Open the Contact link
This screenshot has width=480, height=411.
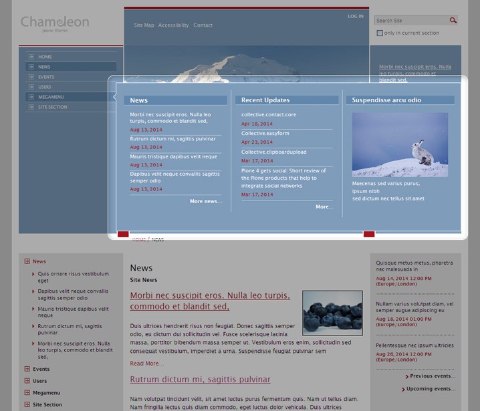pos(203,25)
